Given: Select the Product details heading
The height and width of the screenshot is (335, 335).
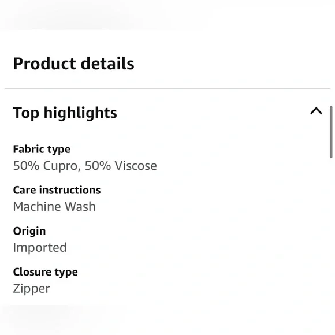Looking at the screenshot, I should pos(73,64).
